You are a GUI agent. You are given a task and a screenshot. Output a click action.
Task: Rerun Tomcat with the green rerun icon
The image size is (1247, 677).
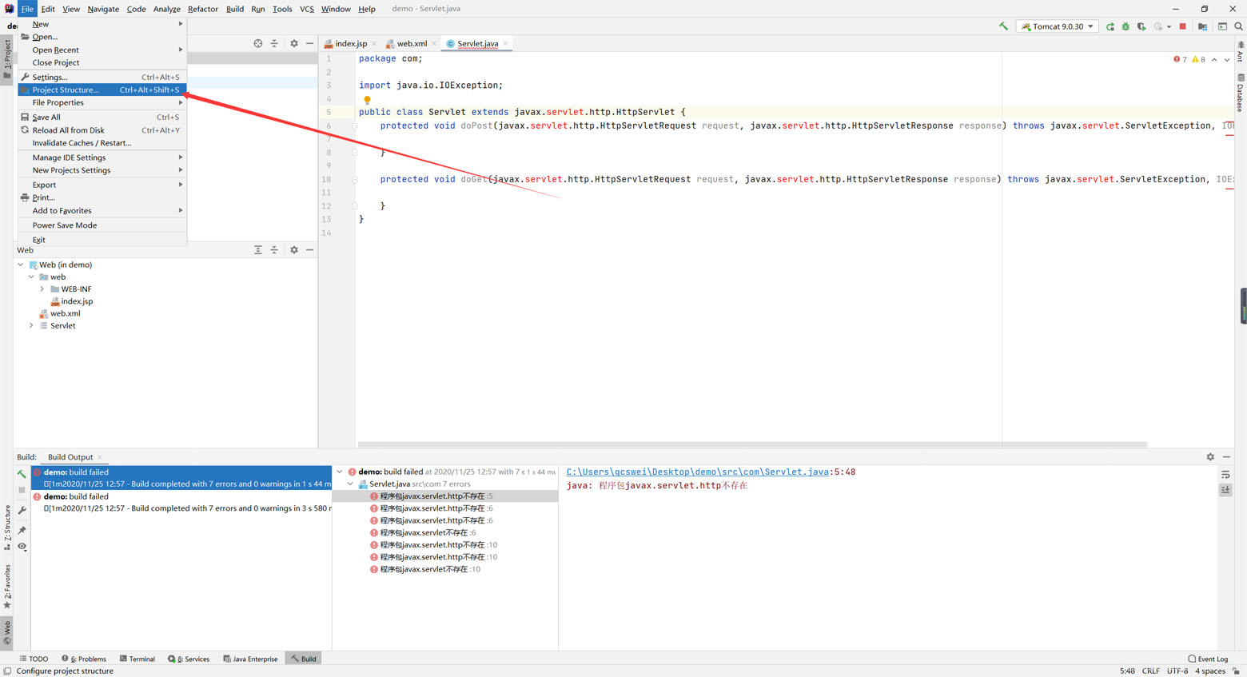1110,26
